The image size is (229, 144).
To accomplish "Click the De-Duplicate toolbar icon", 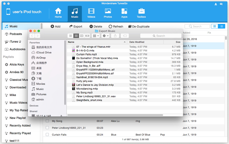I will click(x=130, y=27).
